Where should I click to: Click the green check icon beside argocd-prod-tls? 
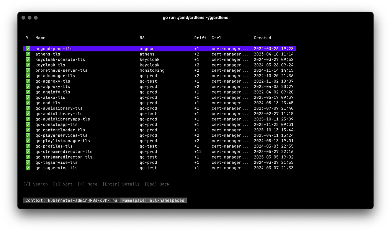[27, 48]
